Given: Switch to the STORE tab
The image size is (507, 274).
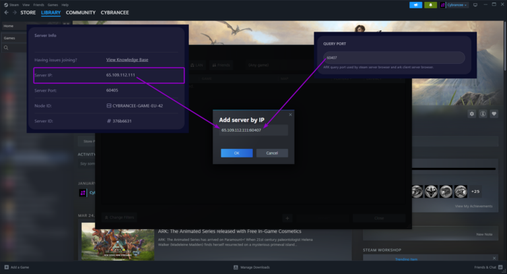Looking at the screenshot, I should 28,13.
